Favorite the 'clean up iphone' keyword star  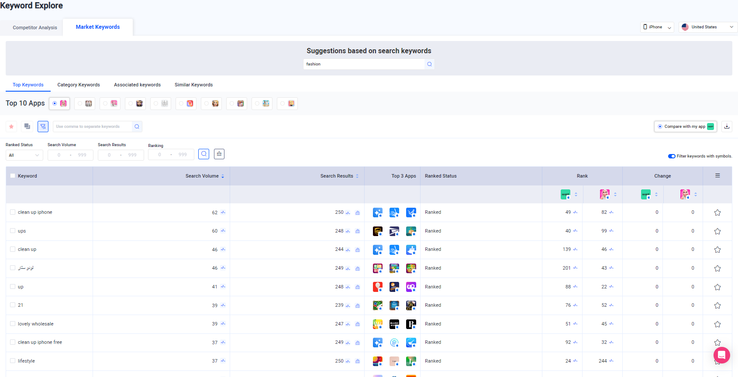(717, 212)
